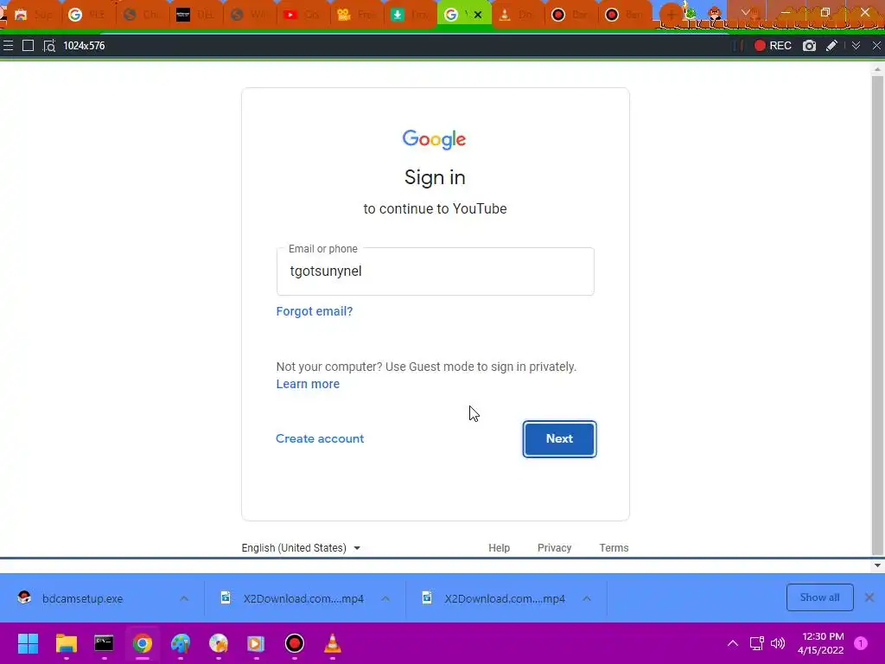Expand options chevron for first X2Download mp4
885x664 pixels.
click(385, 598)
